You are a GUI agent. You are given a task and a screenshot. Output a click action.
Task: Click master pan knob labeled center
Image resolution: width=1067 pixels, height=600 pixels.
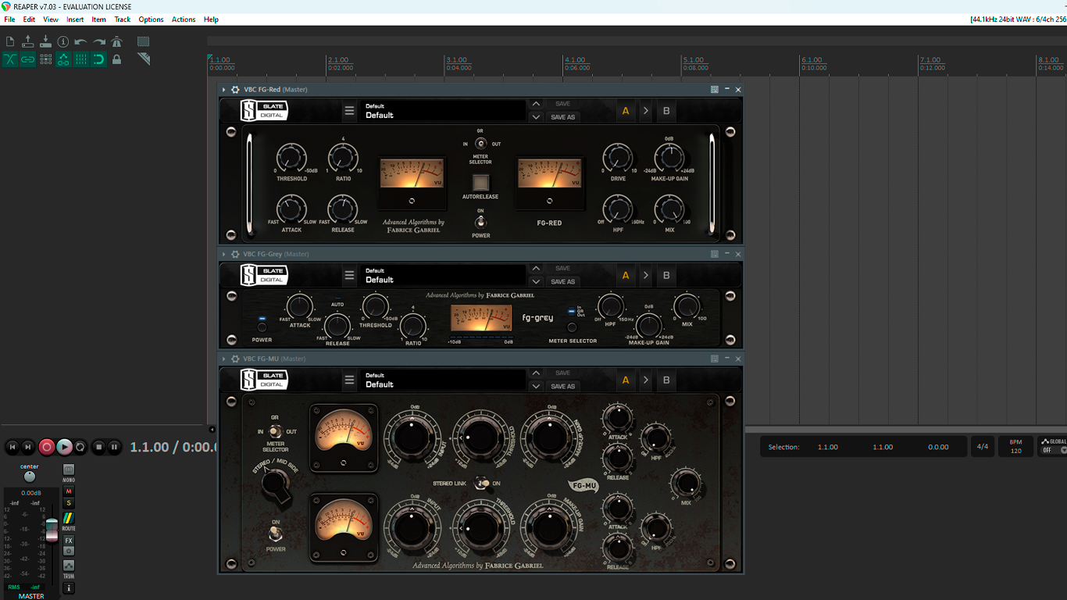pyautogui.click(x=30, y=477)
